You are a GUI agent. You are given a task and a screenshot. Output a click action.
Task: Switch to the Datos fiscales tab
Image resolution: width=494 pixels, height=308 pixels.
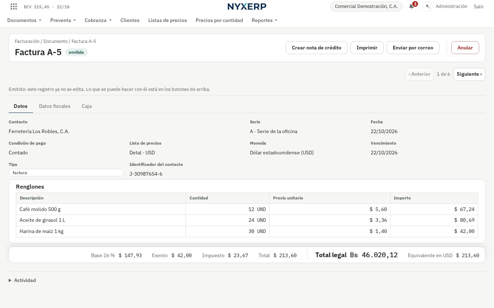point(55,106)
